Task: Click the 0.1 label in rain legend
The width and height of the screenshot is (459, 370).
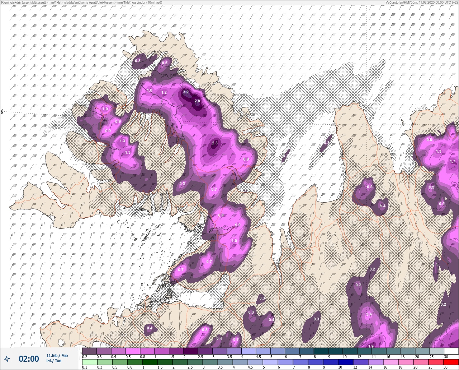Action: 85,367
